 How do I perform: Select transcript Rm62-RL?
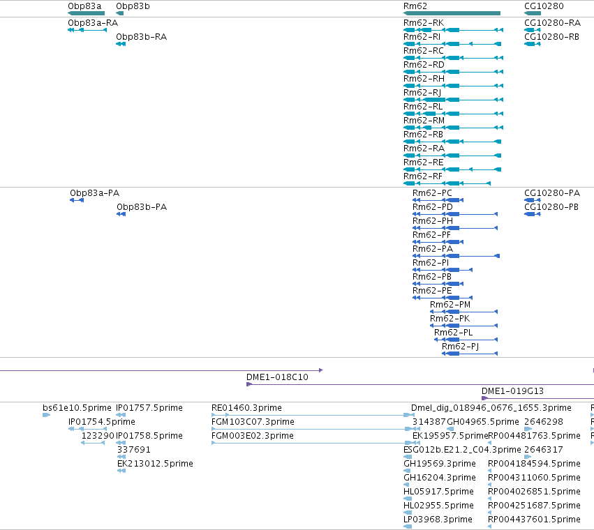coord(453,114)
